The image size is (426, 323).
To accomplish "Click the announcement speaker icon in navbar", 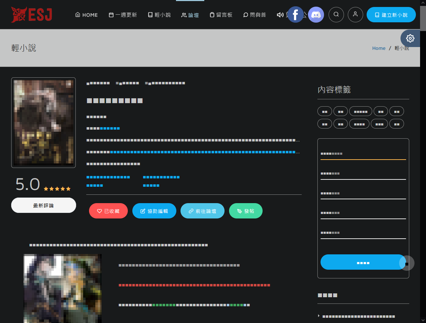I will pos(280,15).
